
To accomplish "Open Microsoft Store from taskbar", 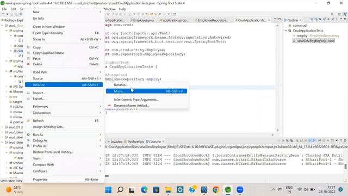I will click(156, 190).
